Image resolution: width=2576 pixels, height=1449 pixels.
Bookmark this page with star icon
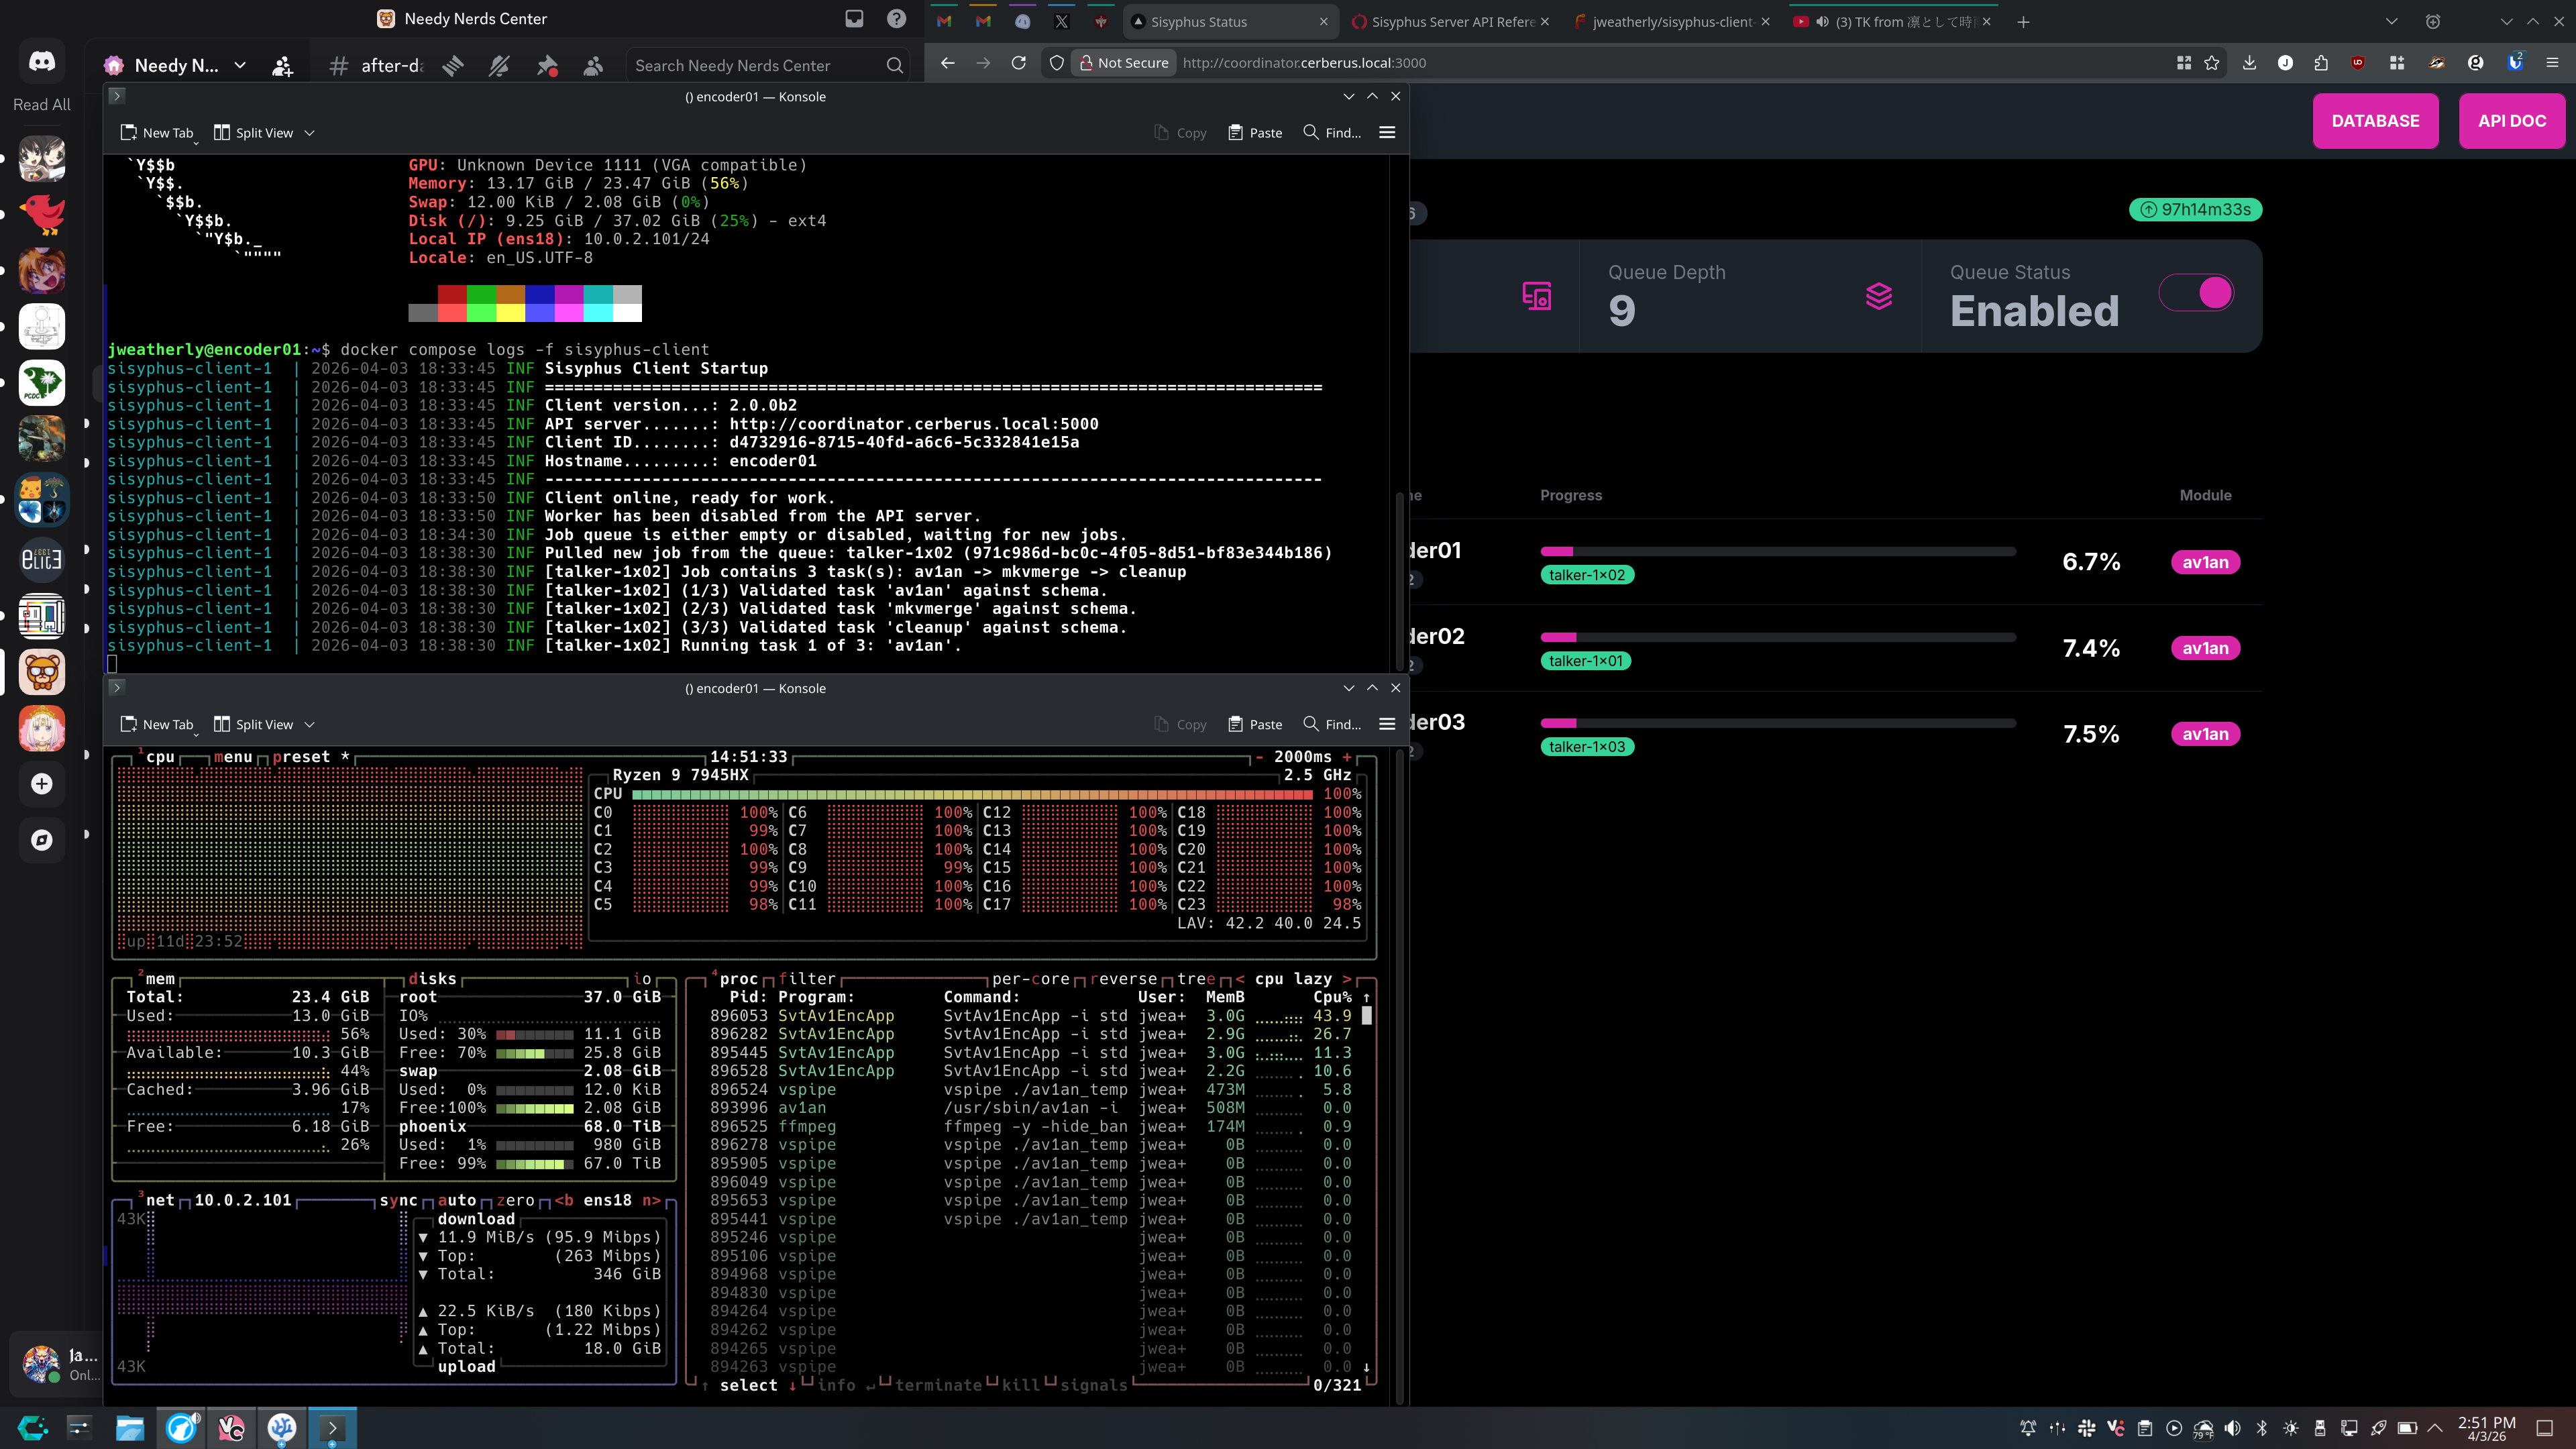coord(2211,63)
